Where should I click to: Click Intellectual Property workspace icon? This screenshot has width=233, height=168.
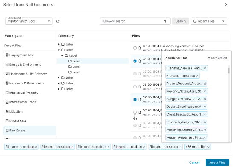7,93
